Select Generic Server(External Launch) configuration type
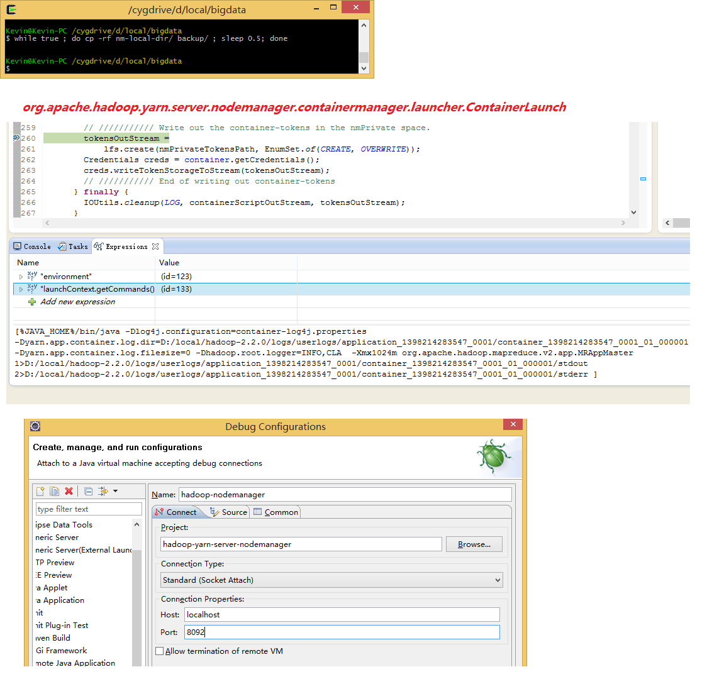707x684 pixels. [x=84, y=549]
